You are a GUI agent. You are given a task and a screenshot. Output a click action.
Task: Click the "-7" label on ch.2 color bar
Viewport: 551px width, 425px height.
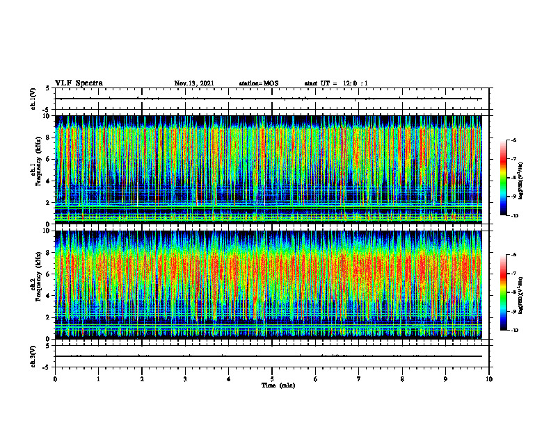pos(513,274)
